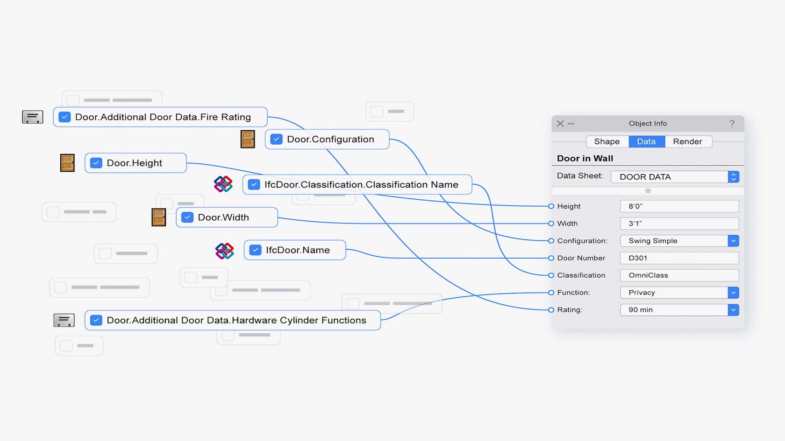The image size is (785, 441).
Task: Click connector dot beside Rating label
Action: 551,310
